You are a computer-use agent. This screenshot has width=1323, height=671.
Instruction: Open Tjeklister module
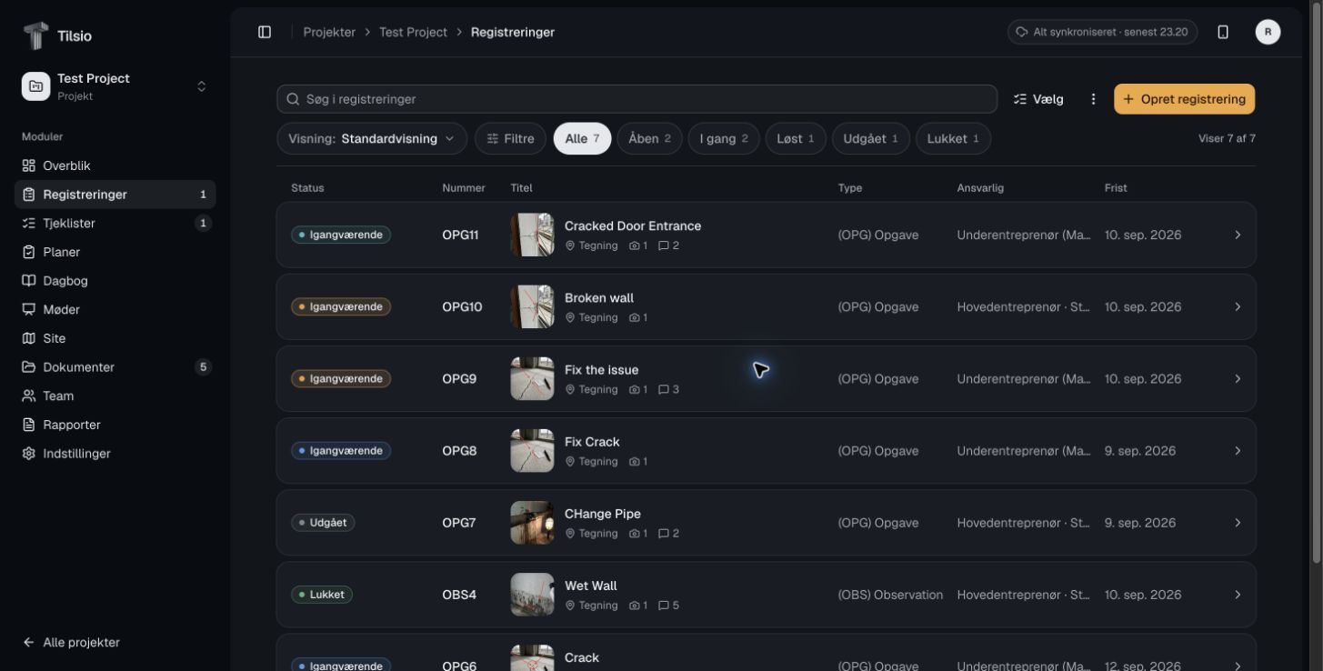[115, 223]
